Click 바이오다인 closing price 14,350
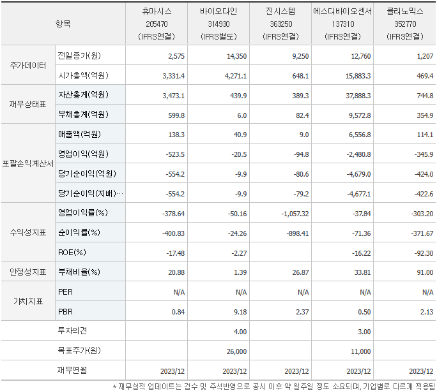Screen dimensions: 437x391 236,56
